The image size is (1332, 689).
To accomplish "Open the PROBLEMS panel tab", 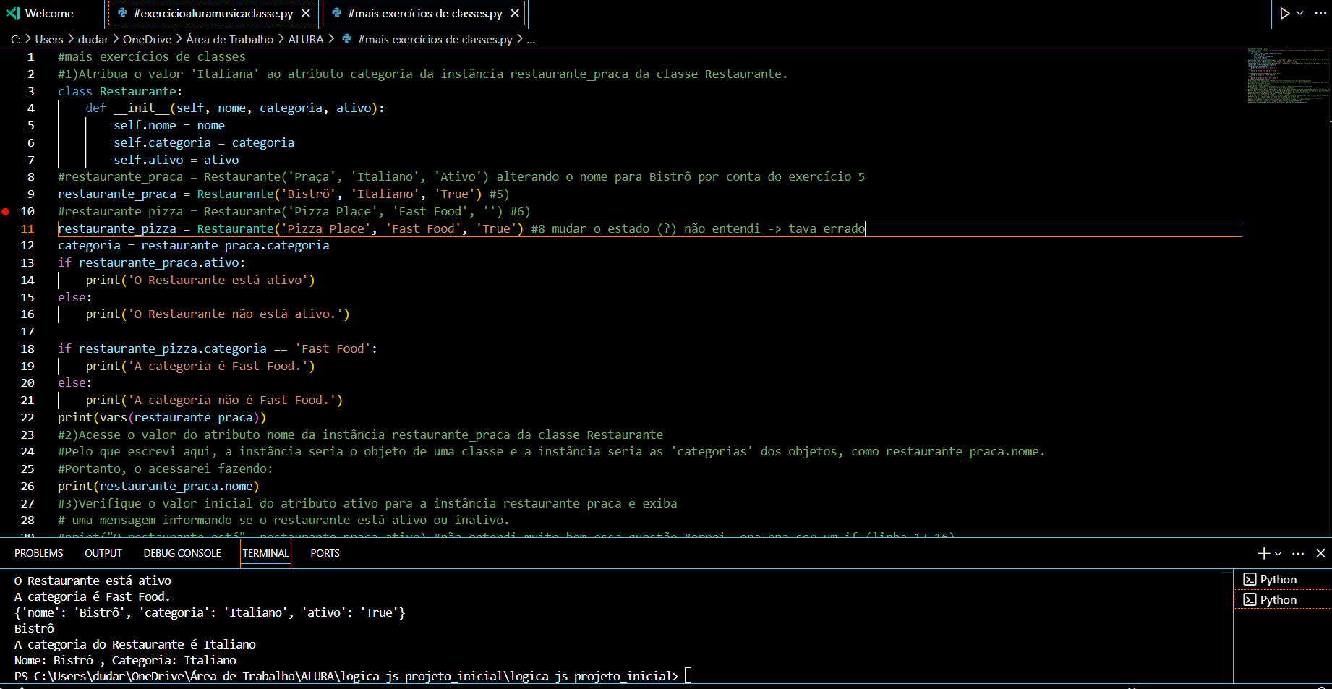I will pyautogui.click(x=39, y=553).
